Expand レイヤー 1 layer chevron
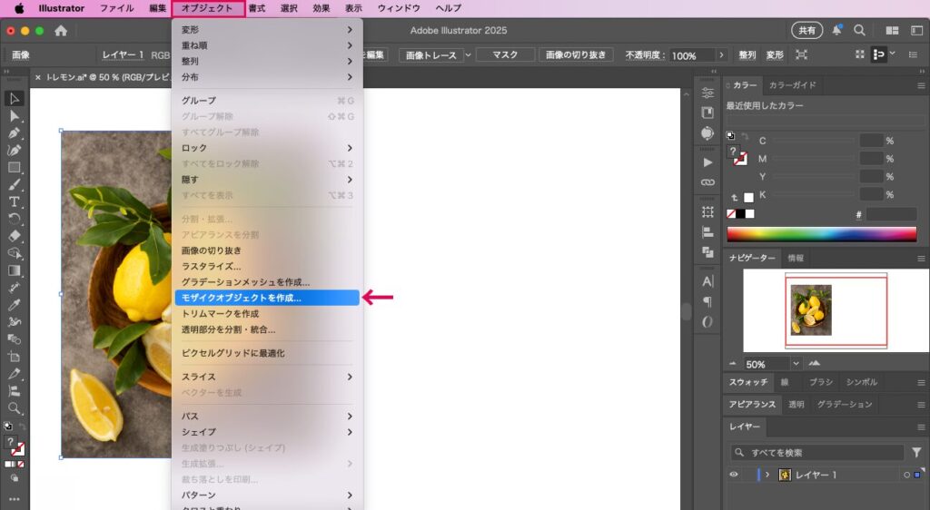Screen dimensions: 930x510 click(x=767, y=475)
